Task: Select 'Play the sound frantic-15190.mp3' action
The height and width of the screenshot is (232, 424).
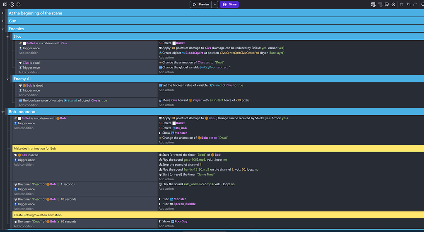Action: (x=209, y=169)
